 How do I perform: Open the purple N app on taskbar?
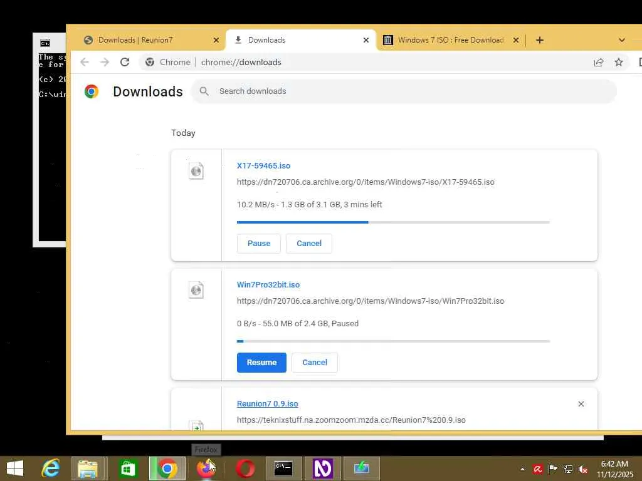(x=323, y=468)
